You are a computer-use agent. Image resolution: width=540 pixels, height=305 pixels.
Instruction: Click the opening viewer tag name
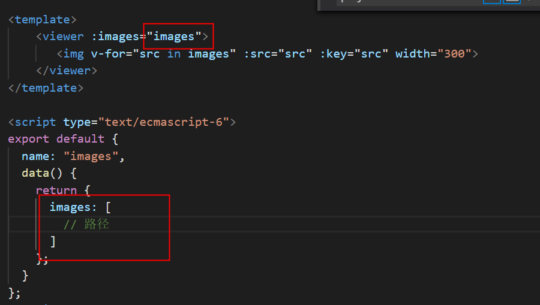pos(63,37)
